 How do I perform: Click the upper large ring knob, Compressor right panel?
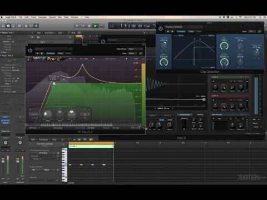point(224,46)
